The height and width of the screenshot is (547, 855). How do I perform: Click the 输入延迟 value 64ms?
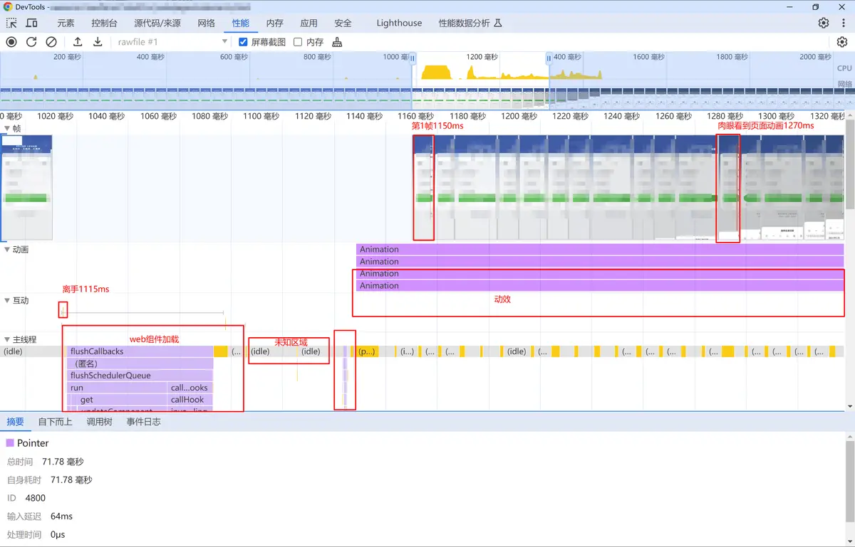click(x=61, y=516)
